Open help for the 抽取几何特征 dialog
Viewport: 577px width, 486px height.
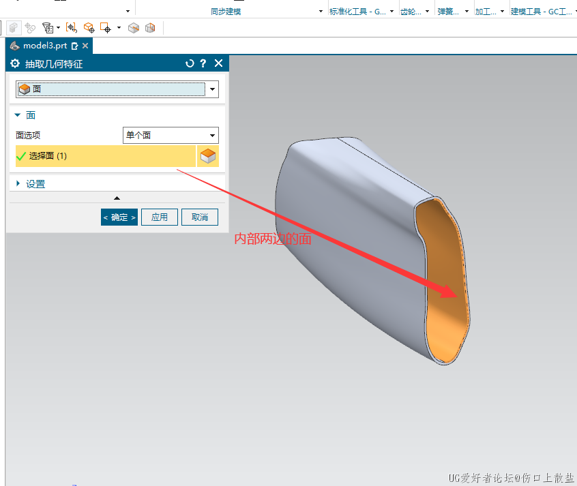[203, 63]
